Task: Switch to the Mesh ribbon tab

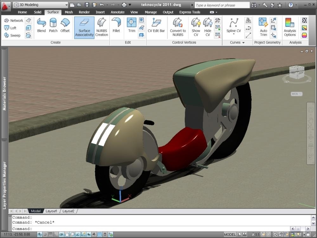Action: [x=68, y=12]
